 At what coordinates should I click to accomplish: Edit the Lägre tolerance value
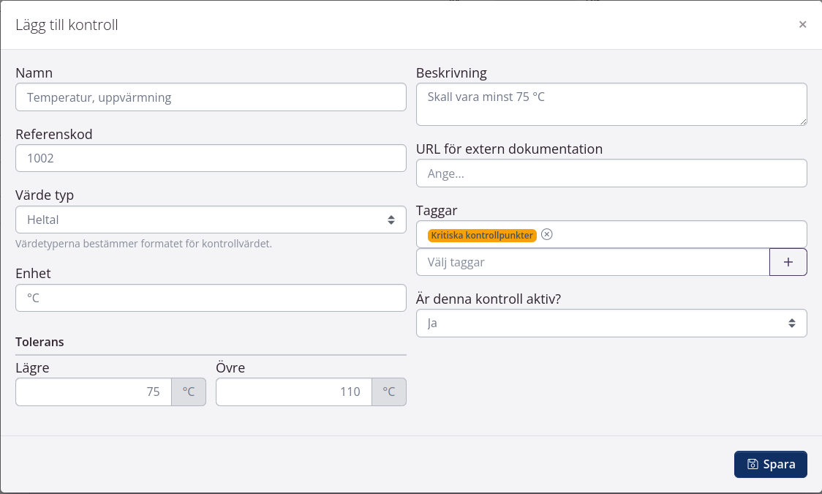click(94, 392)
